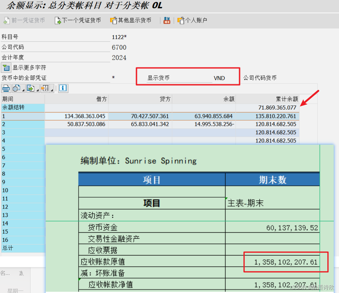Click the information icon on the table toolbar

tap(63, 88)
